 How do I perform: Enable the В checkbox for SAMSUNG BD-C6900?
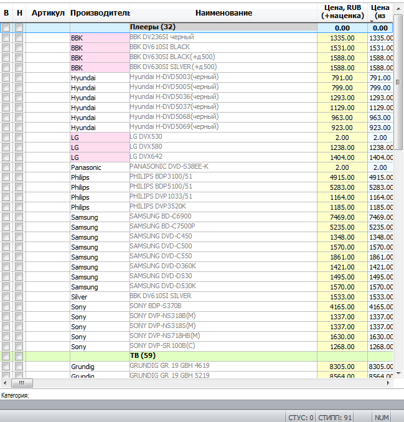6,217
